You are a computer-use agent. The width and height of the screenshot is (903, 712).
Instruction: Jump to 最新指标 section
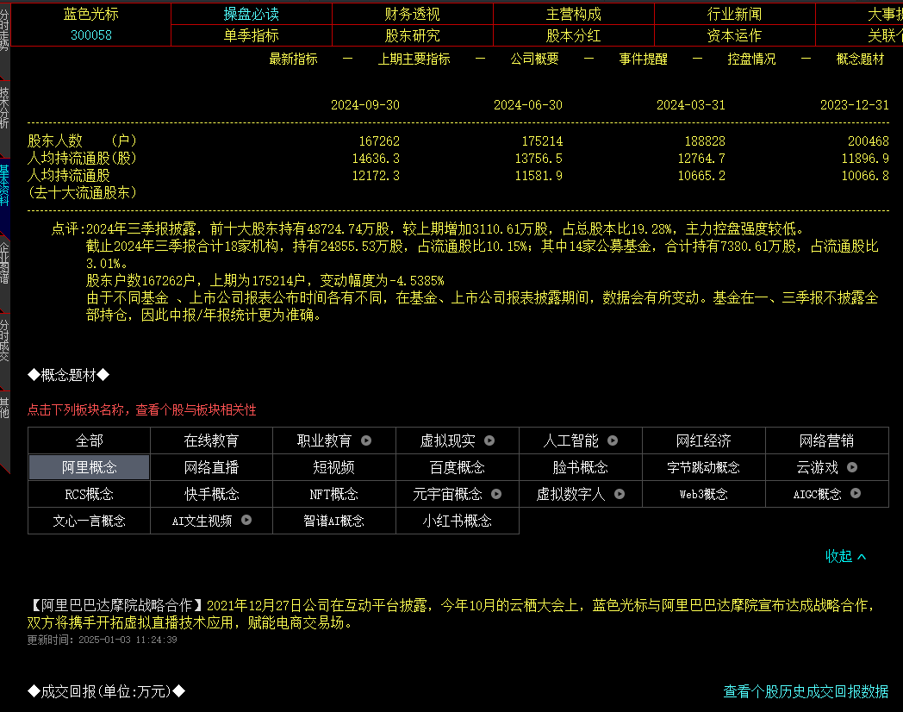[x=293, y=59]
